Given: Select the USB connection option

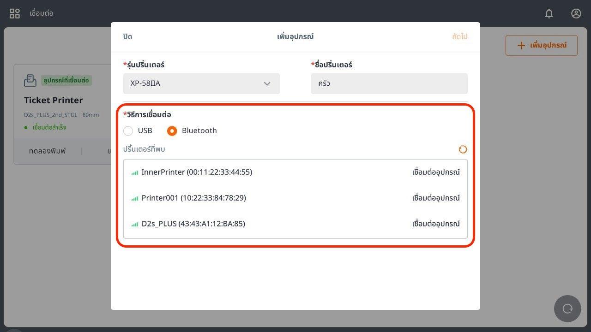Looking at the screenshot, I should [x=128, y=131].
